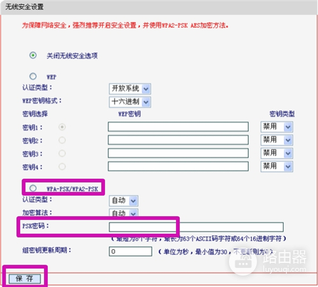
Task: Click the 无线安全设置 title text
Action: click(24, 7)
